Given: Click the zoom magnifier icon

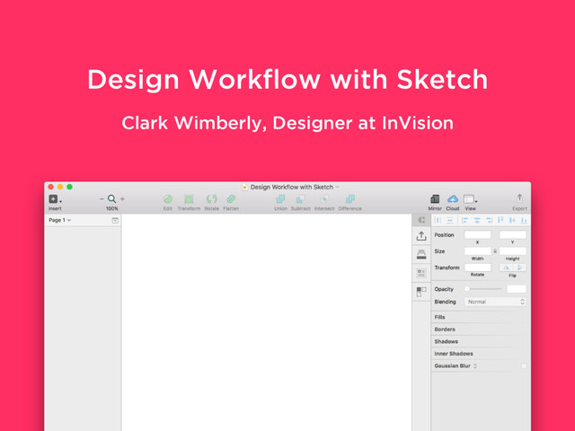Looking at the screenshot, I should (x=111, y=199).
